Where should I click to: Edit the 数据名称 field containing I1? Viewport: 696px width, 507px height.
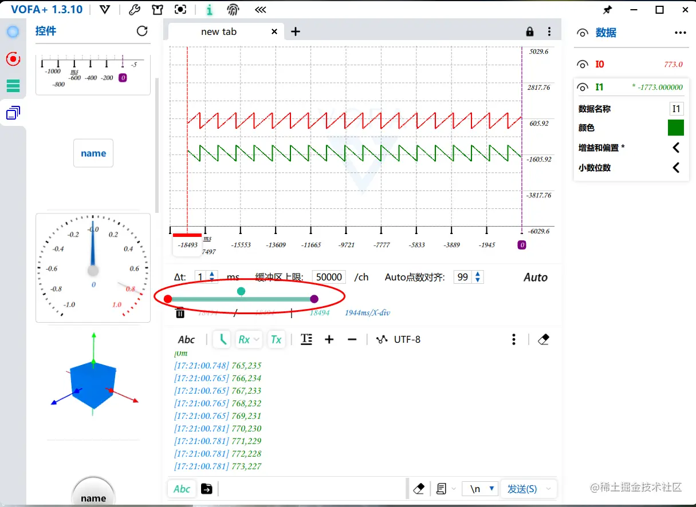(x=677, y=109)
